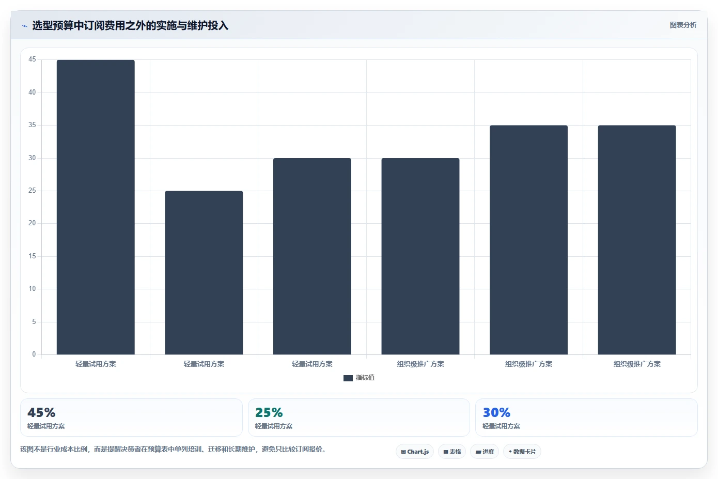
Task: Click the 指标值 legend text
Action: (x=365, y=378)
